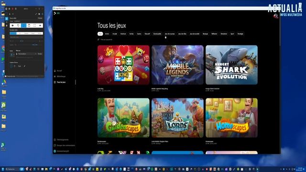Filter games by Jeux de société
The height and width of the screenshot is (172, 306).
(x=195, y=34)
